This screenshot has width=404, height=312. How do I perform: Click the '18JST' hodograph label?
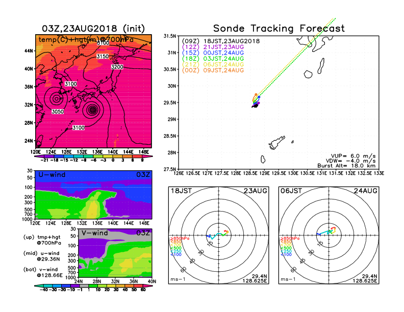(x=182, y=191)
